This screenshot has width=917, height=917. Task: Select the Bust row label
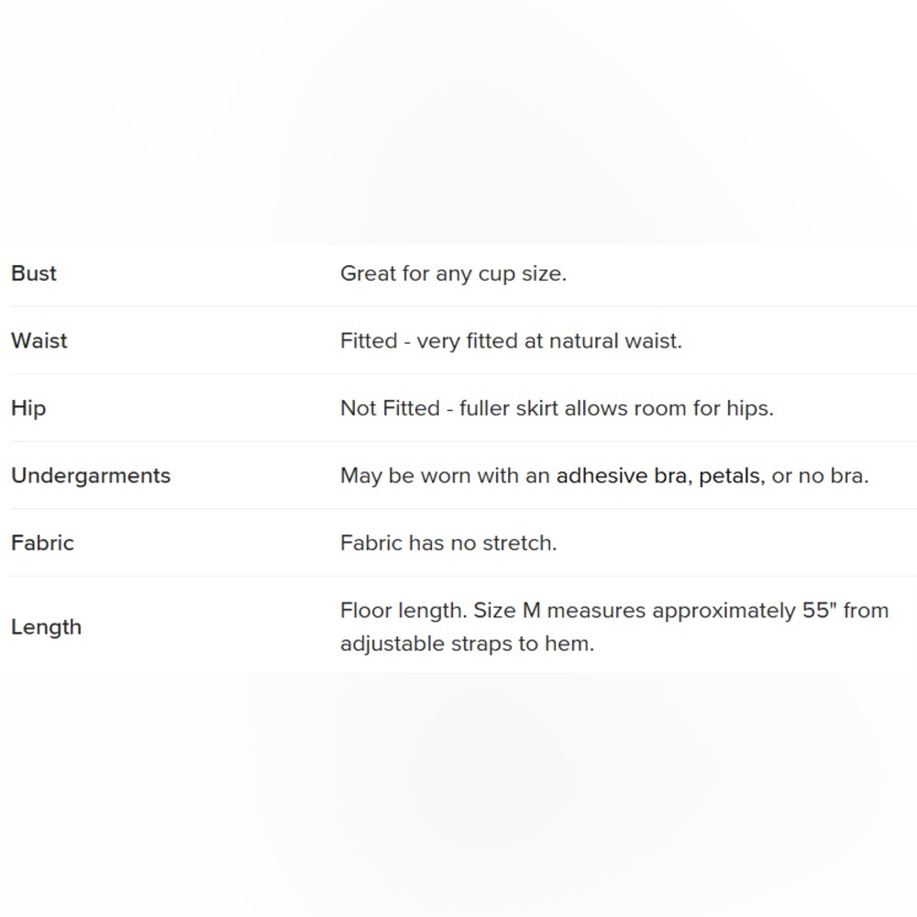pyautogui.click(x=34, y=273)
